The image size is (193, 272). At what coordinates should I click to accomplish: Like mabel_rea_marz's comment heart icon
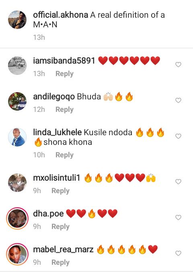[x=178, y=253]
